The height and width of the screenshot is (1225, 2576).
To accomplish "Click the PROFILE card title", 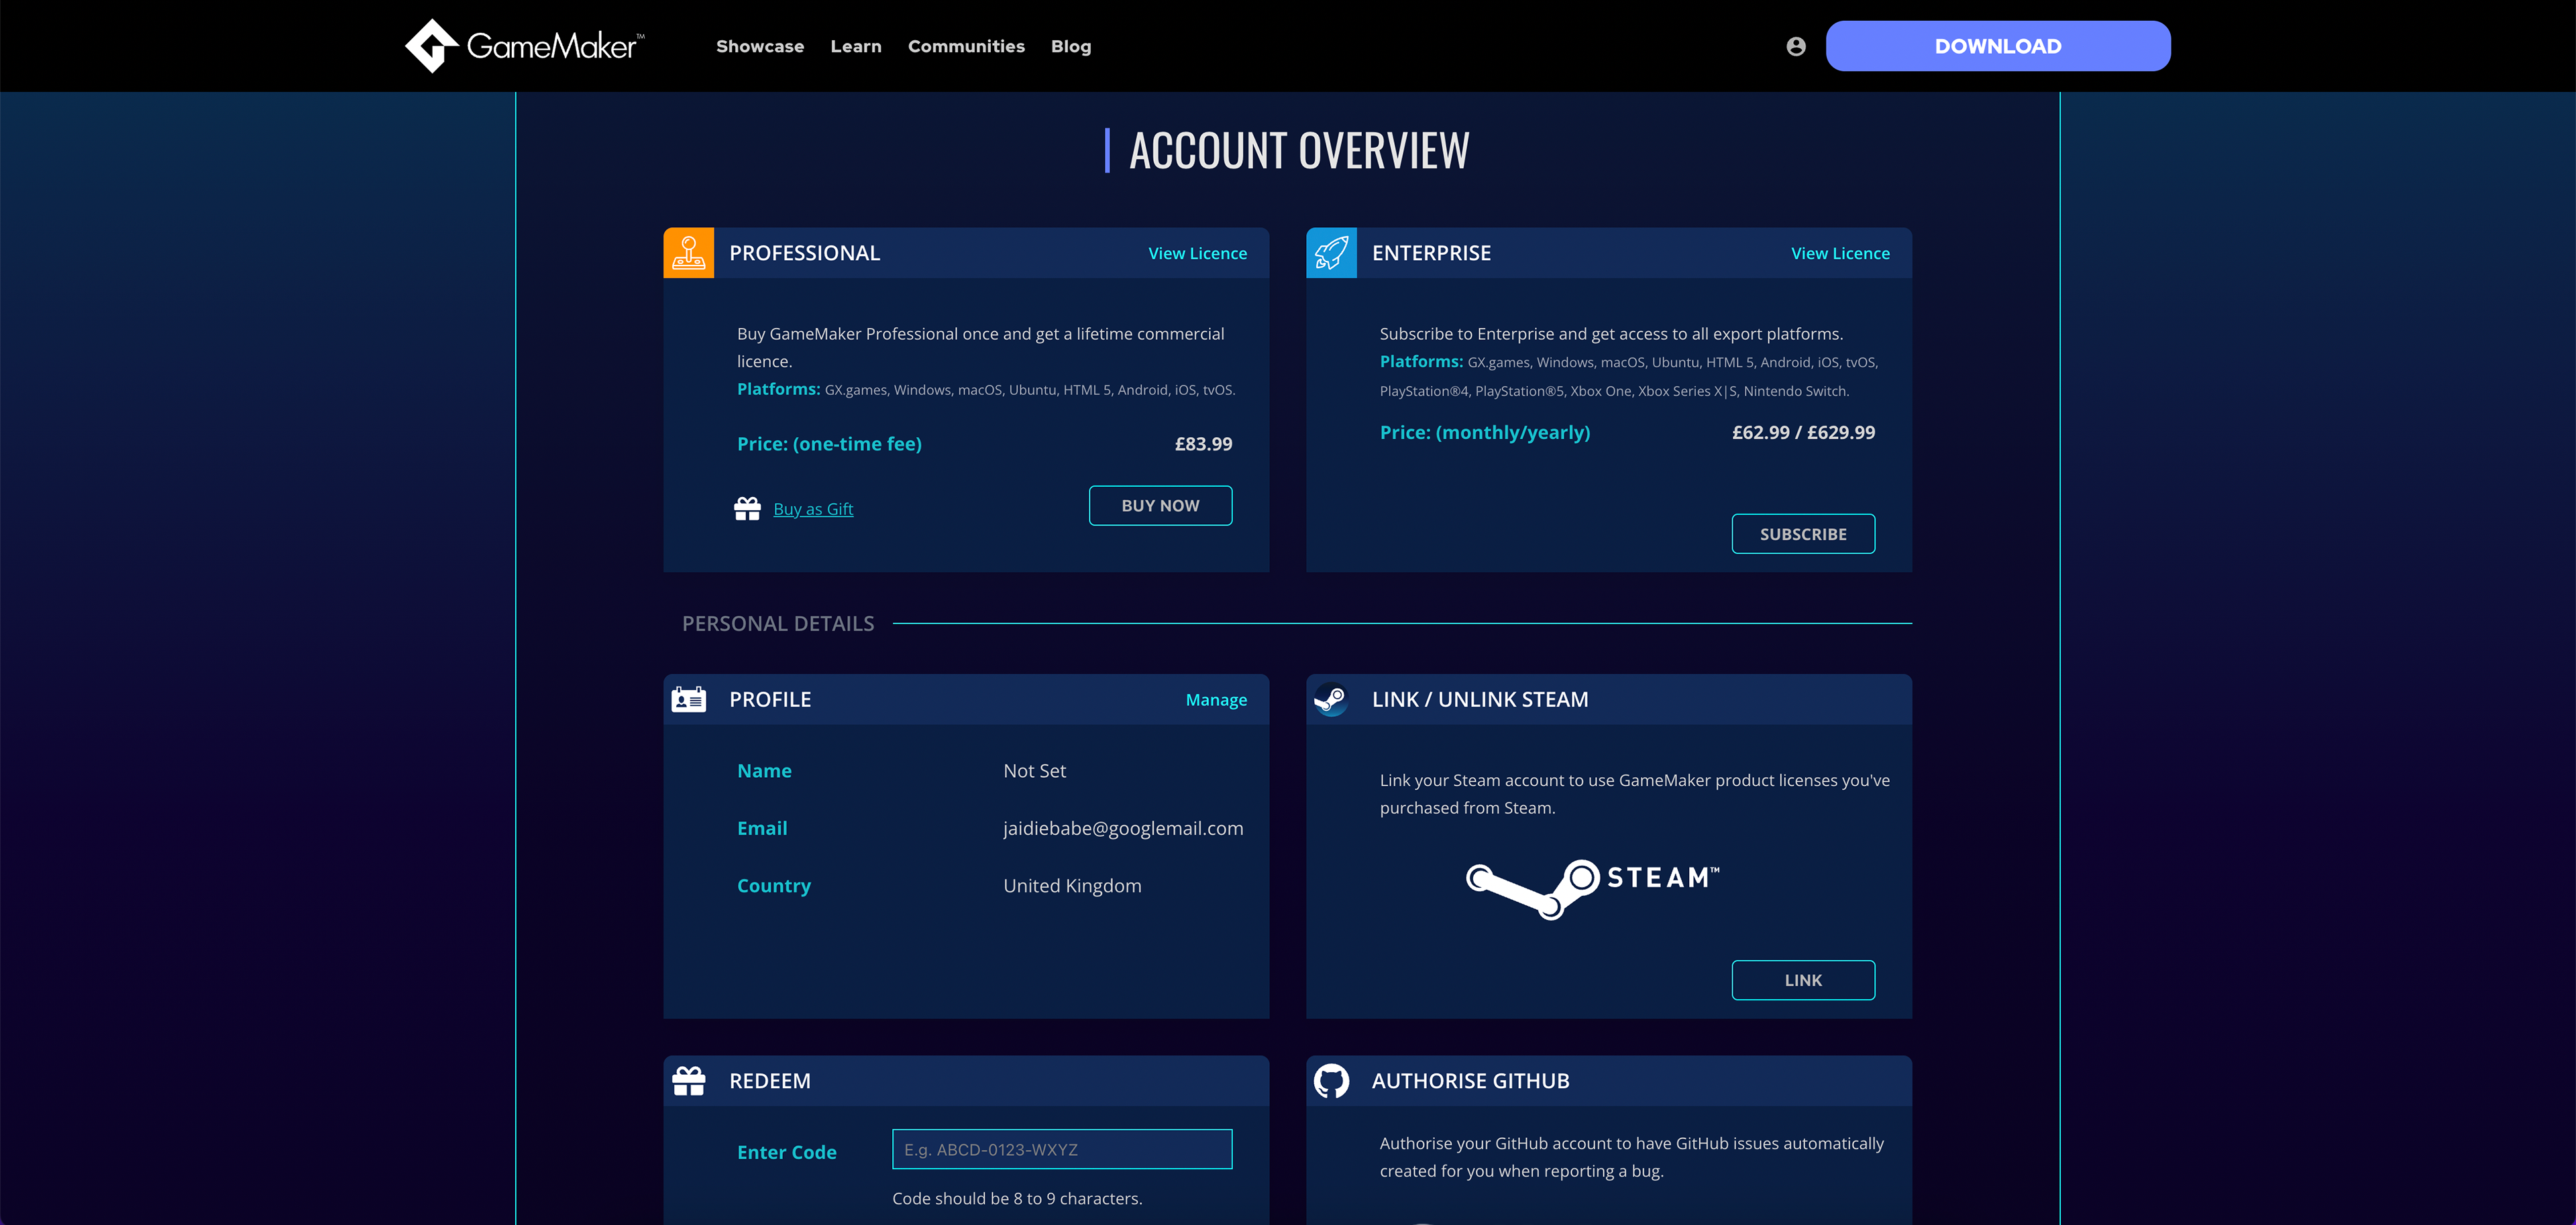I will coord(770,699).
